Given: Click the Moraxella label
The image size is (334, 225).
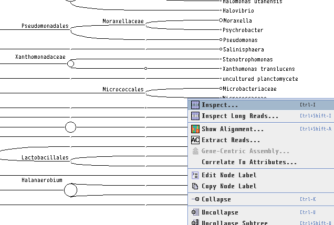Looking at the screenshot, I should coord(237,20).
